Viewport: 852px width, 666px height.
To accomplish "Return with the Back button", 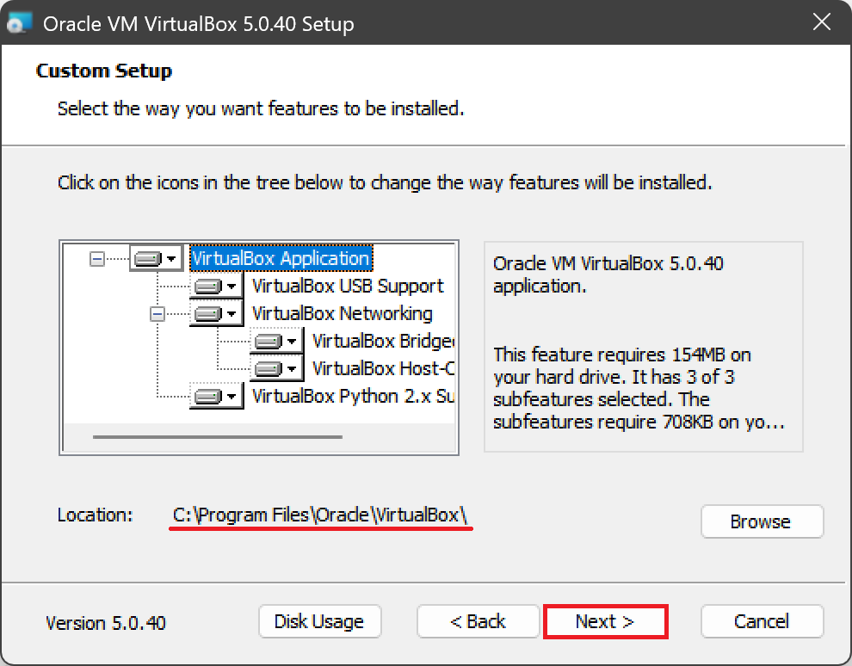I will (478, 621).
